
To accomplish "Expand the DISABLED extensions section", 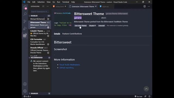I will 40,93.
